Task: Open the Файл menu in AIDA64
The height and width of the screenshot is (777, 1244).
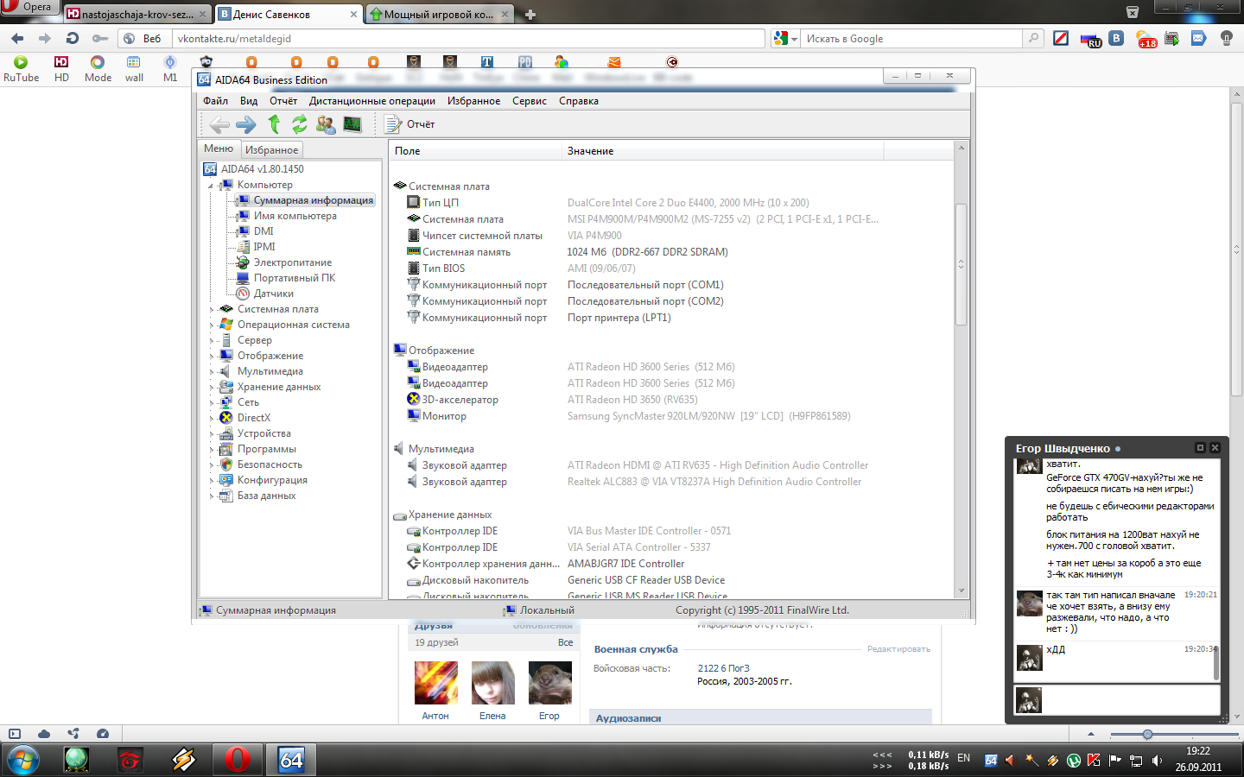Action: (x=215, y=101)
